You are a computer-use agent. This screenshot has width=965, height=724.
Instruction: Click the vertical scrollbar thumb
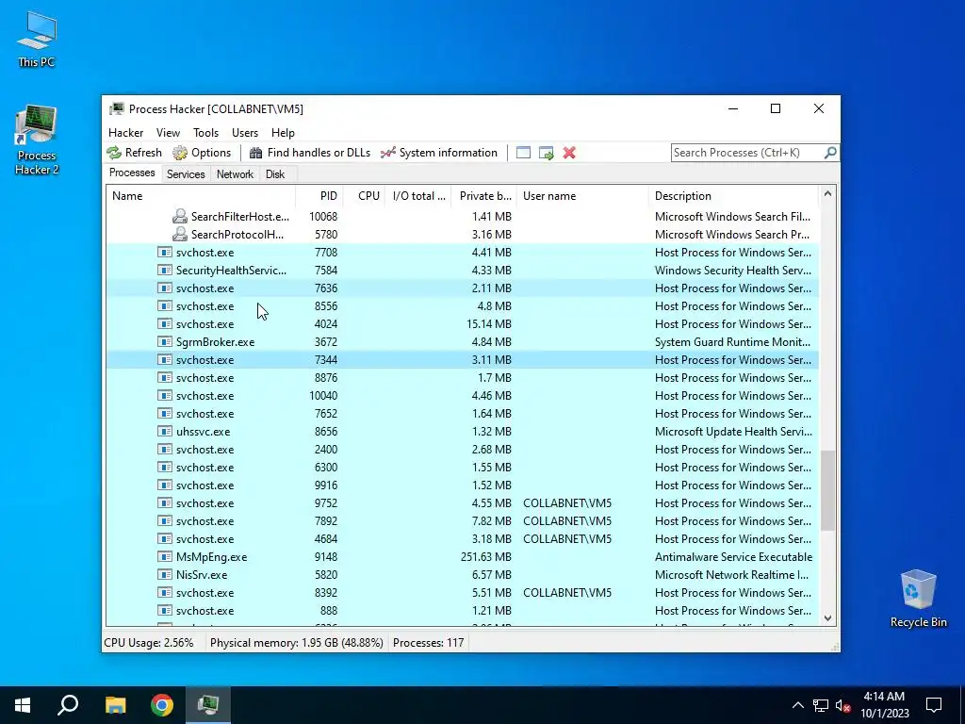[827, 490]
